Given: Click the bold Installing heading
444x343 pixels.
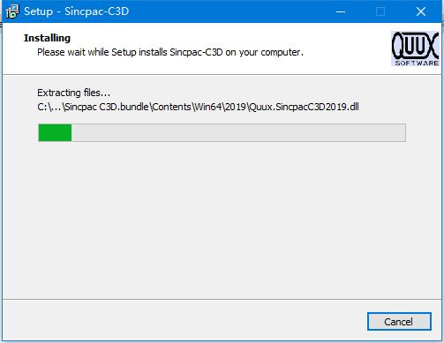Looking at the screenshot, I should pos(47,38).
